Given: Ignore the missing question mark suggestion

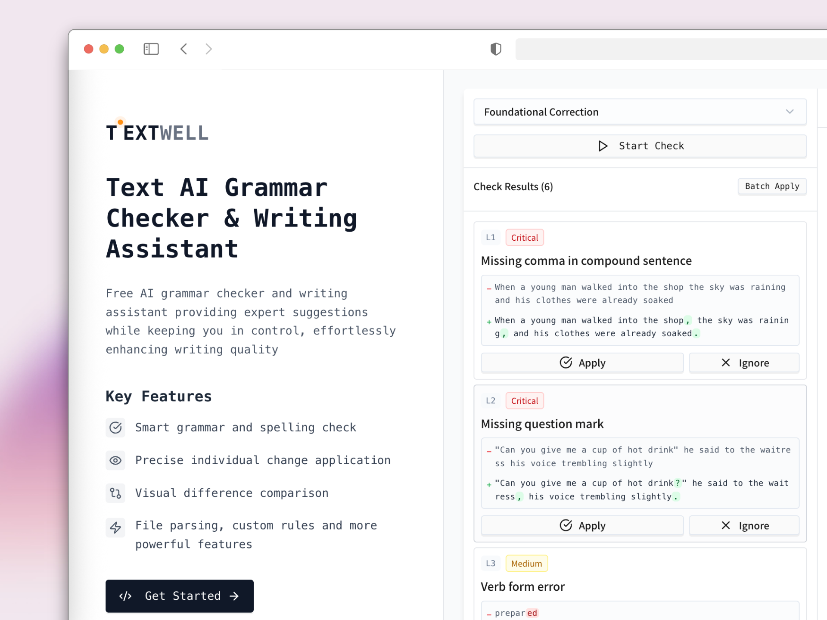Looking at the screenshot, I should coord(744,525).
